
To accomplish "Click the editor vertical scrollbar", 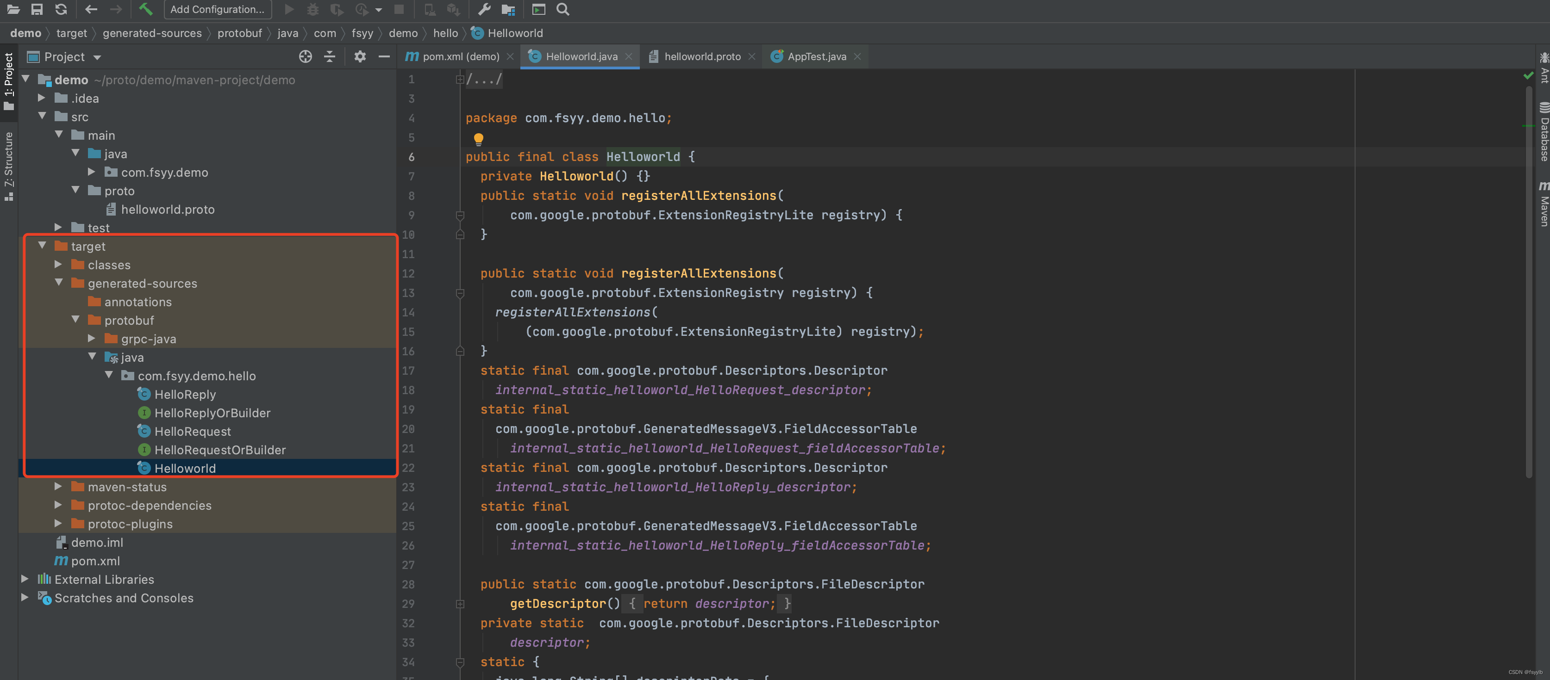I will (x=1528, y=283).
